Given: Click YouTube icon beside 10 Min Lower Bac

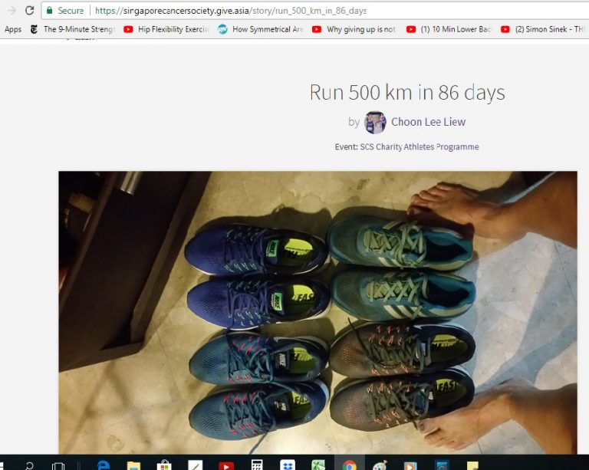Looking at the screenshot, I should (x=411, y=29).
